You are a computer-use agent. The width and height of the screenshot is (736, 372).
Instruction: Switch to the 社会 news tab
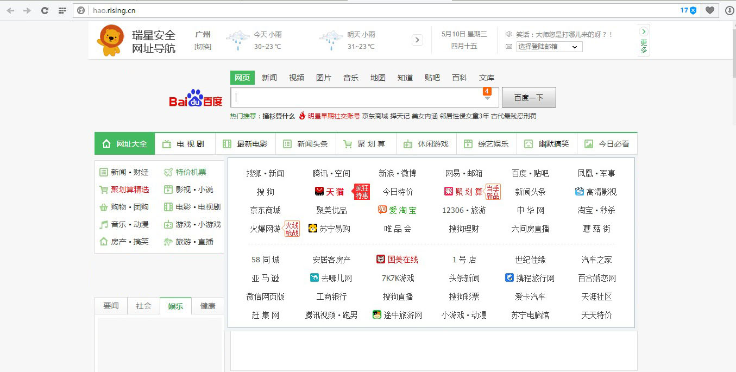pos(143,306)
